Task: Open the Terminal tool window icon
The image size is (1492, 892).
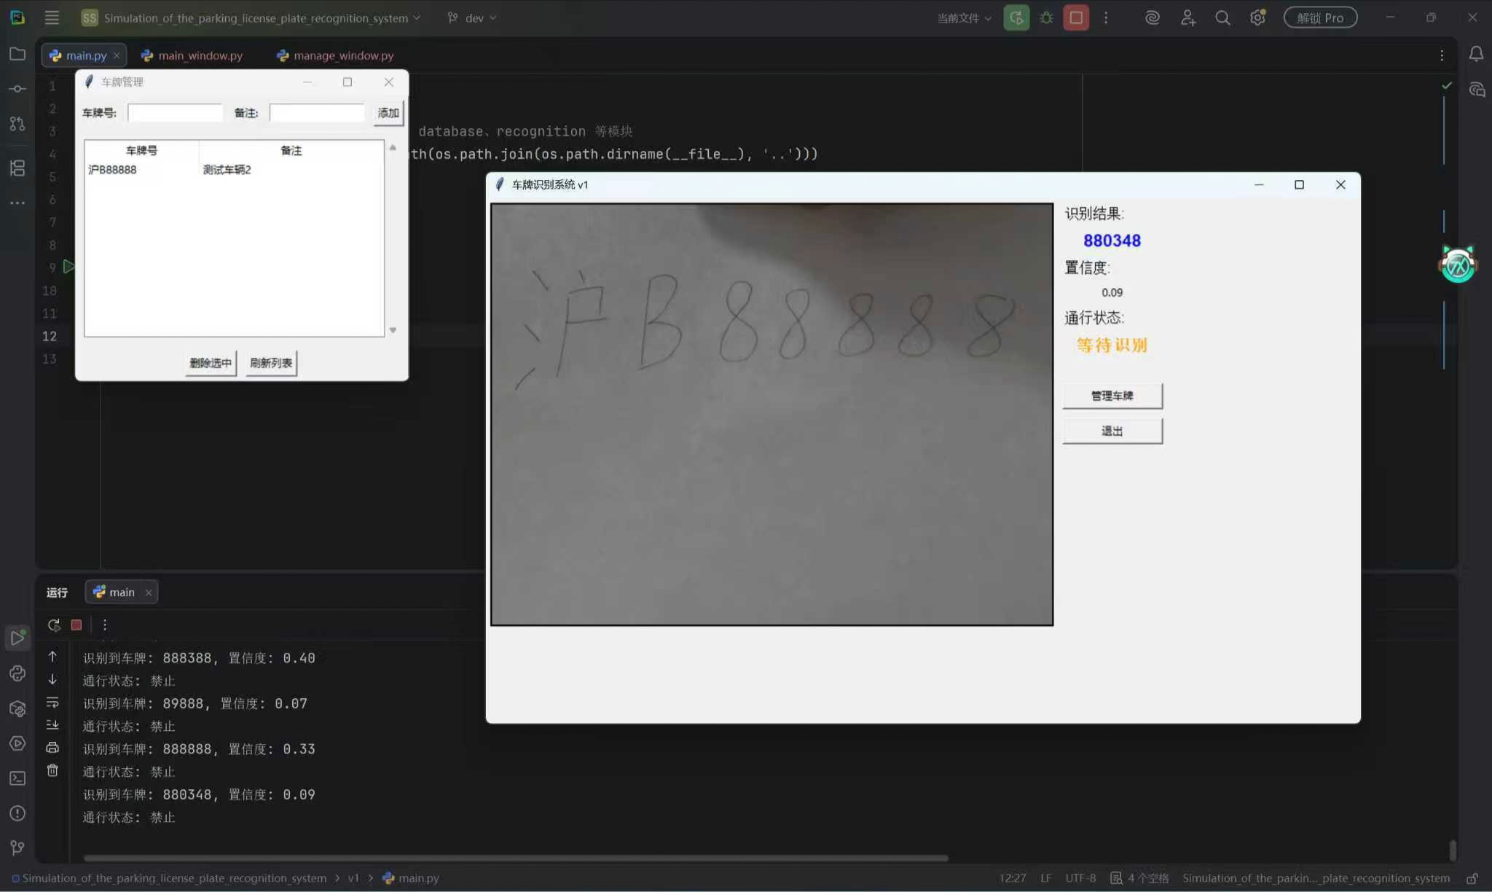Action: (x=17, y=778)
